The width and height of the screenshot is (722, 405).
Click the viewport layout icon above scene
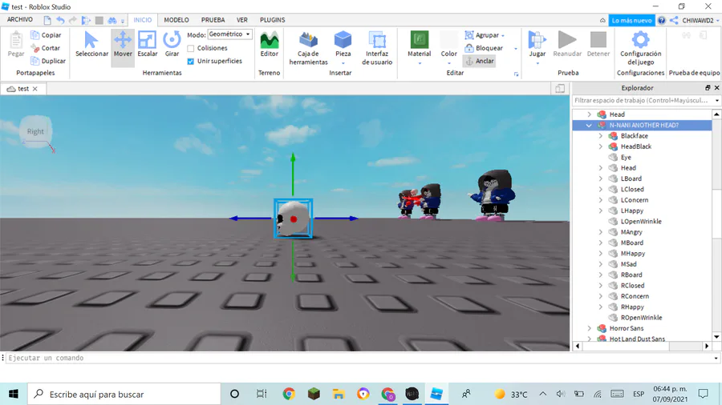pyautogui.click(x=560, y=89)
